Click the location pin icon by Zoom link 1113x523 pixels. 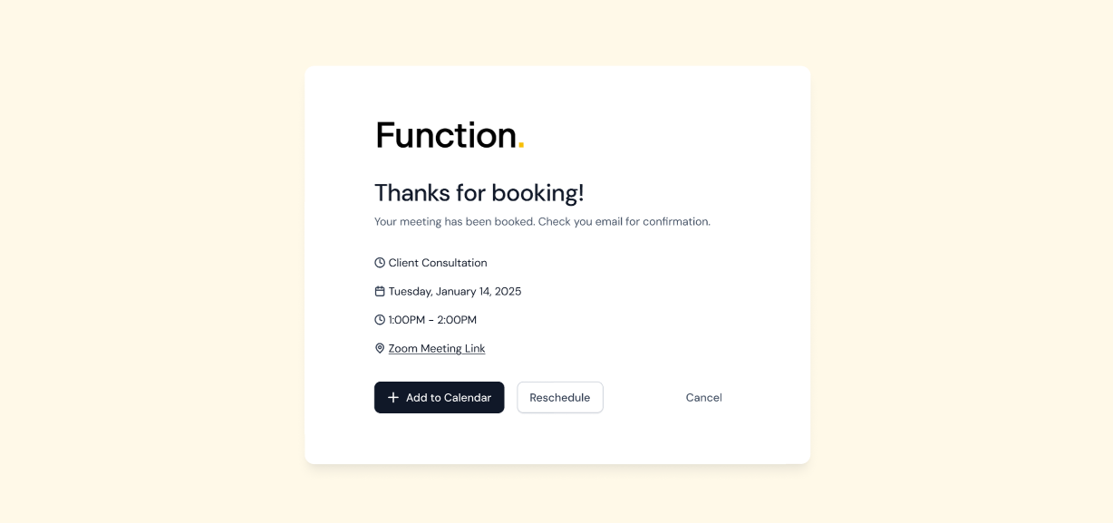click(380, 348)
